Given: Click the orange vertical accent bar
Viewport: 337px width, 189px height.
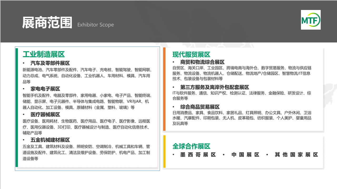Looking at the screenshot, I should (x=164, y=89).
